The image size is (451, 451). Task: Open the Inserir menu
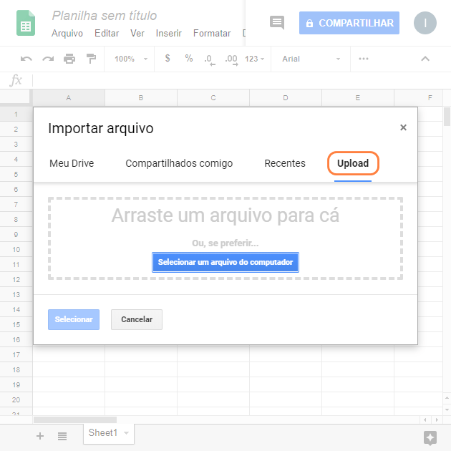(x=168, y=34)
